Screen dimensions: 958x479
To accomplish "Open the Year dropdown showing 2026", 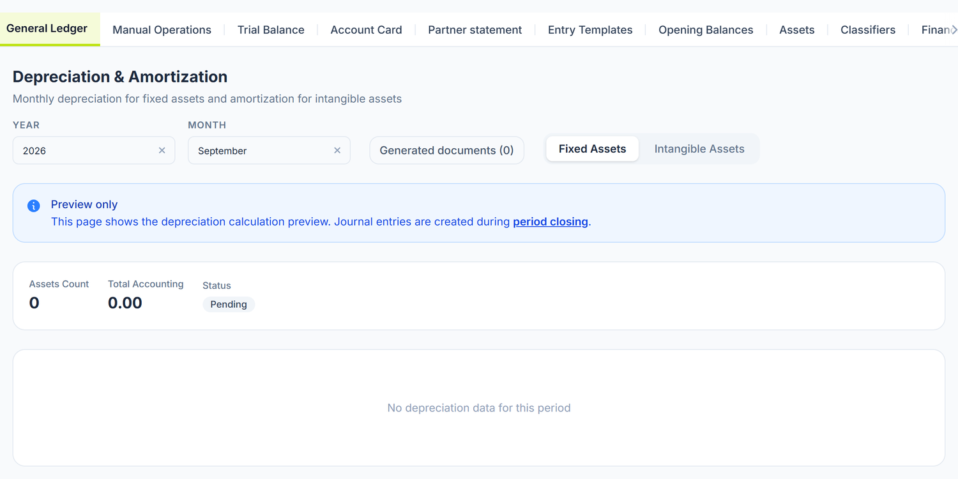I will coord(94,150).
